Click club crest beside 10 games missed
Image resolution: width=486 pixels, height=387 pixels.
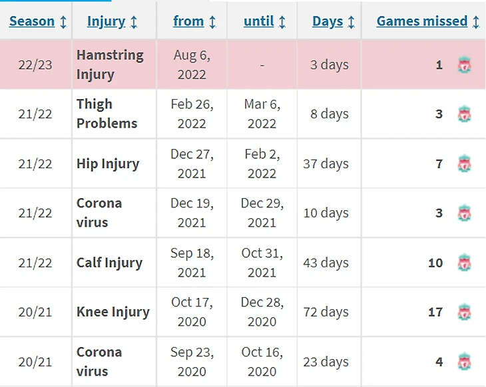pos(464,263)
